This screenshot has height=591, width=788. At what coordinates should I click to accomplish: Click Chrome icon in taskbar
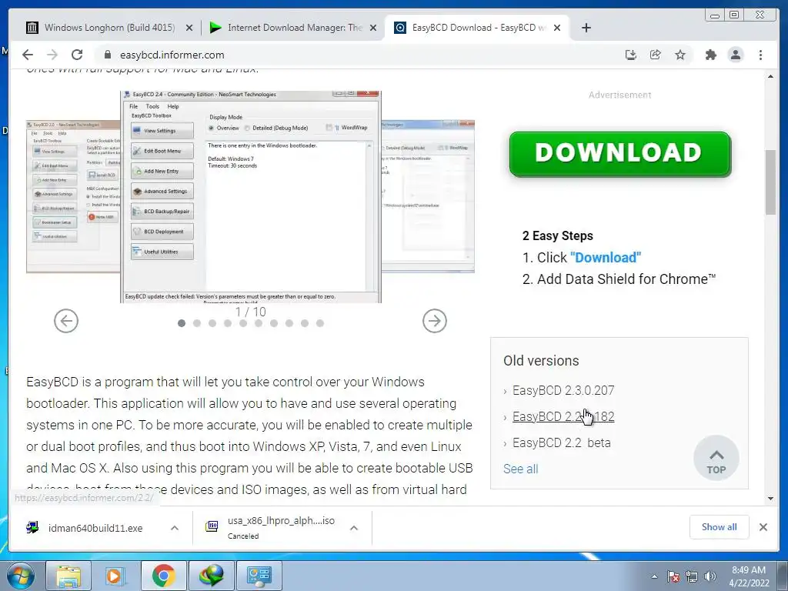pyautogui.click(x=163, y=576)
